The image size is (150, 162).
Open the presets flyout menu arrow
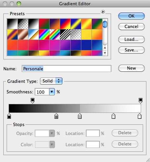coord(103,12)
